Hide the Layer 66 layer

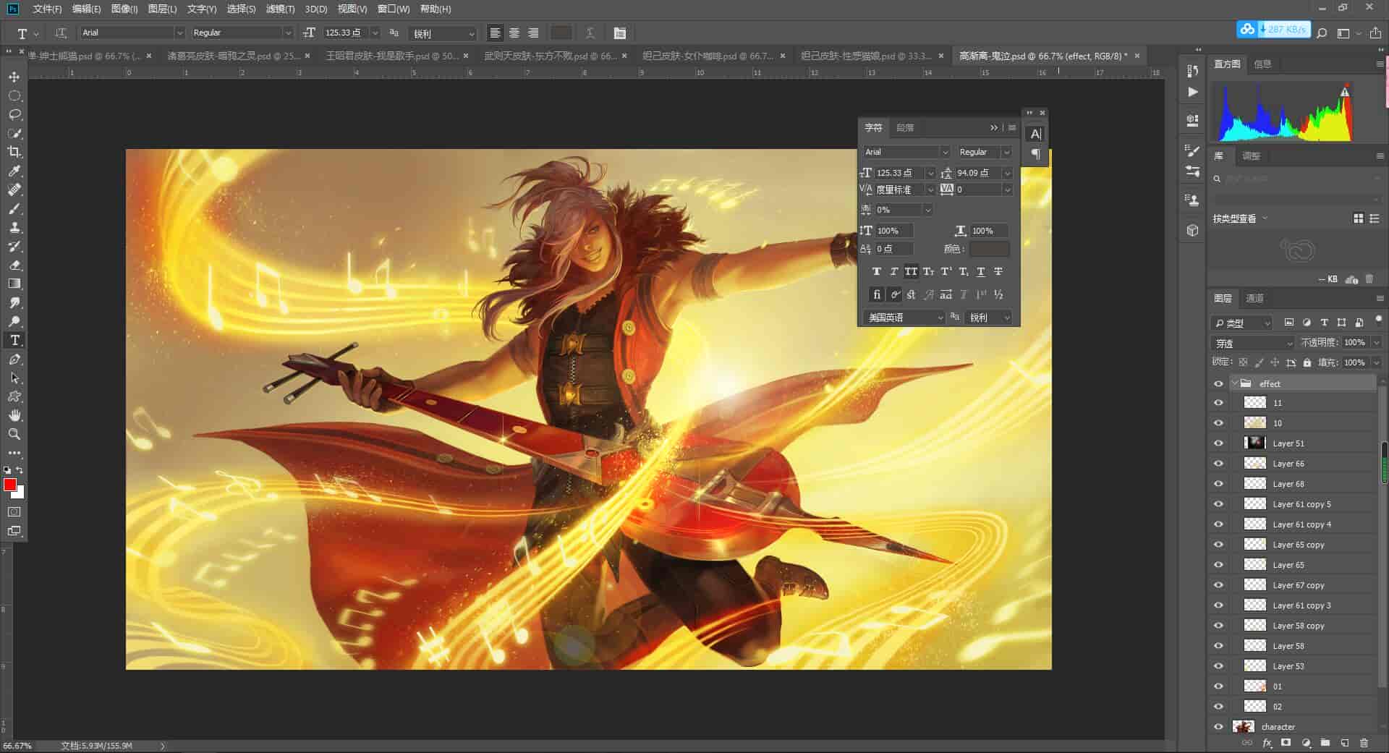pos(1219,464)
